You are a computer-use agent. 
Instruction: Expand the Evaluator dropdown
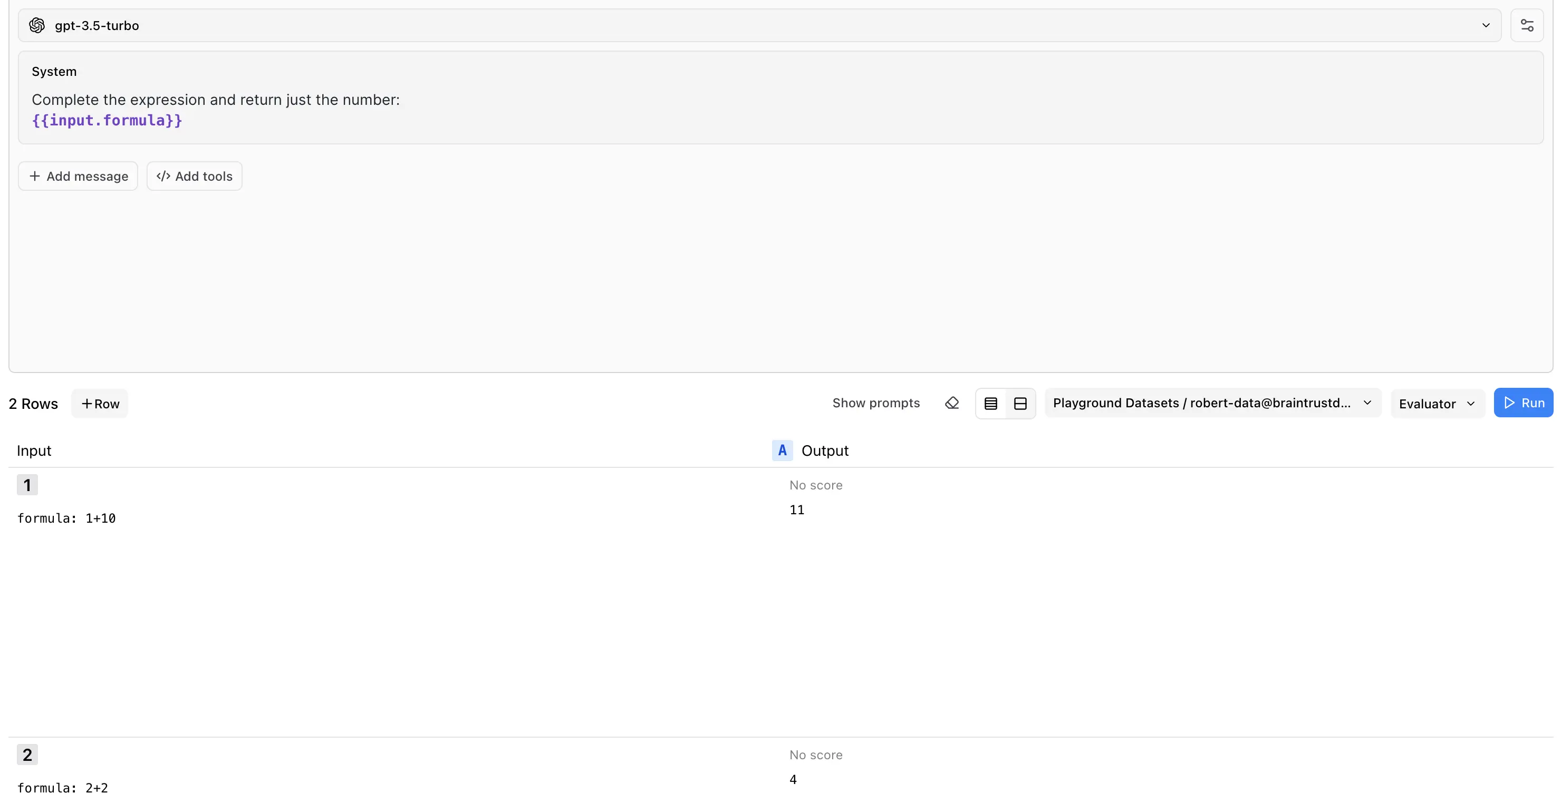point(1437,403)
